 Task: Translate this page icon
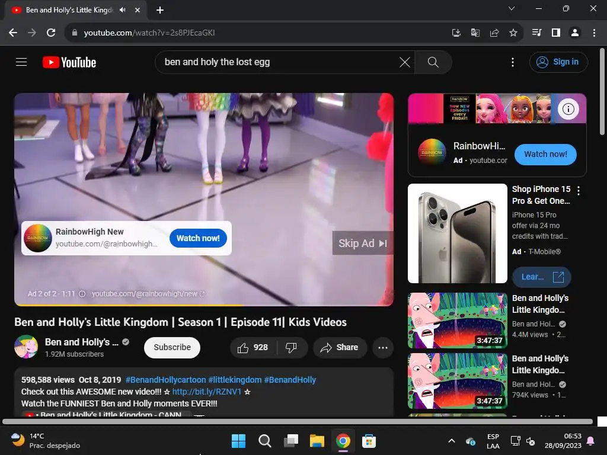(475, 33)
